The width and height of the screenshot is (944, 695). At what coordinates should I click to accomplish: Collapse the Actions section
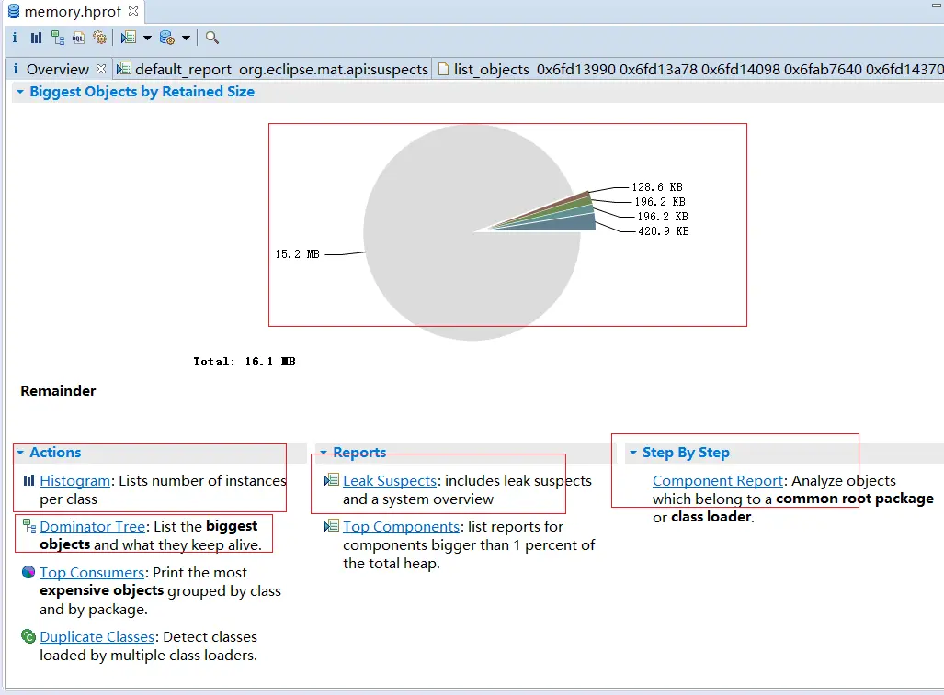click(20, 452)
